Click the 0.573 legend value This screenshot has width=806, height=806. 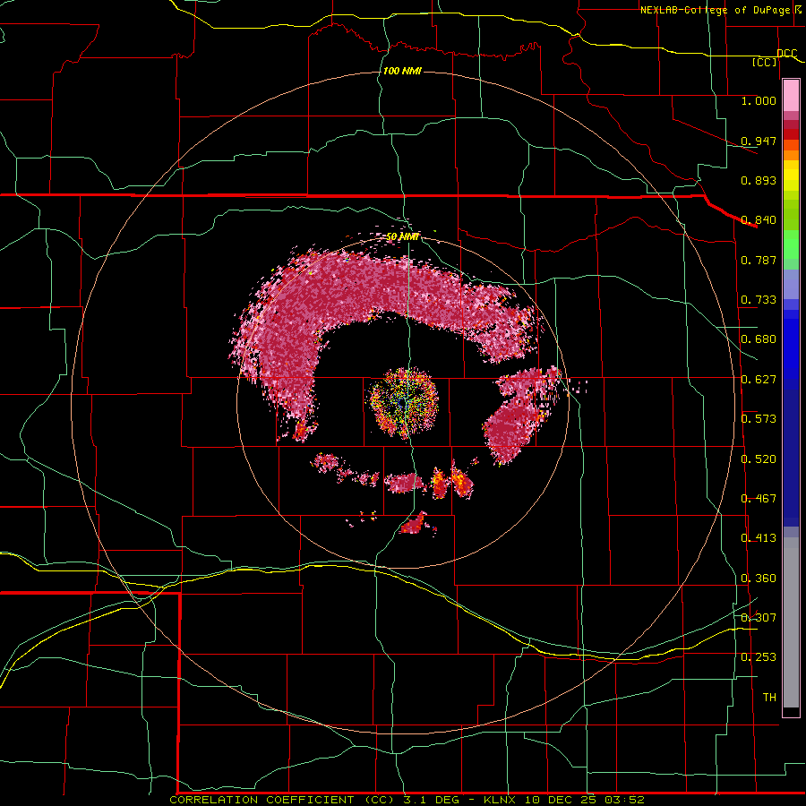(x=759, y=419)
